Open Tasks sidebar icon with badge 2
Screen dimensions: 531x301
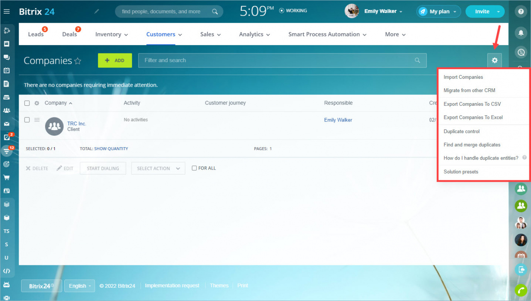coord(7,137)
